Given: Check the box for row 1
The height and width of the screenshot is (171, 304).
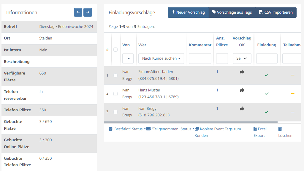Looking at the screenshot, I should (x=115, y=75).
